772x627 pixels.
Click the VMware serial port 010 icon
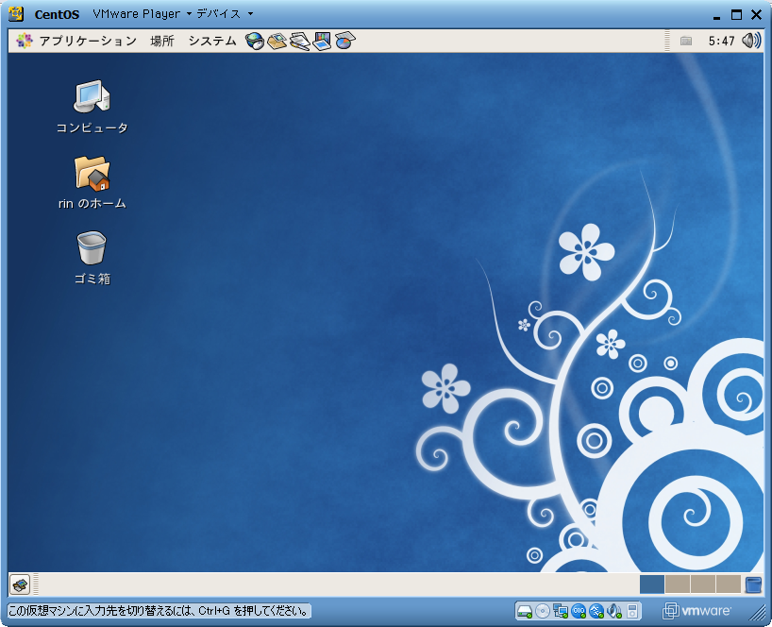579,611
